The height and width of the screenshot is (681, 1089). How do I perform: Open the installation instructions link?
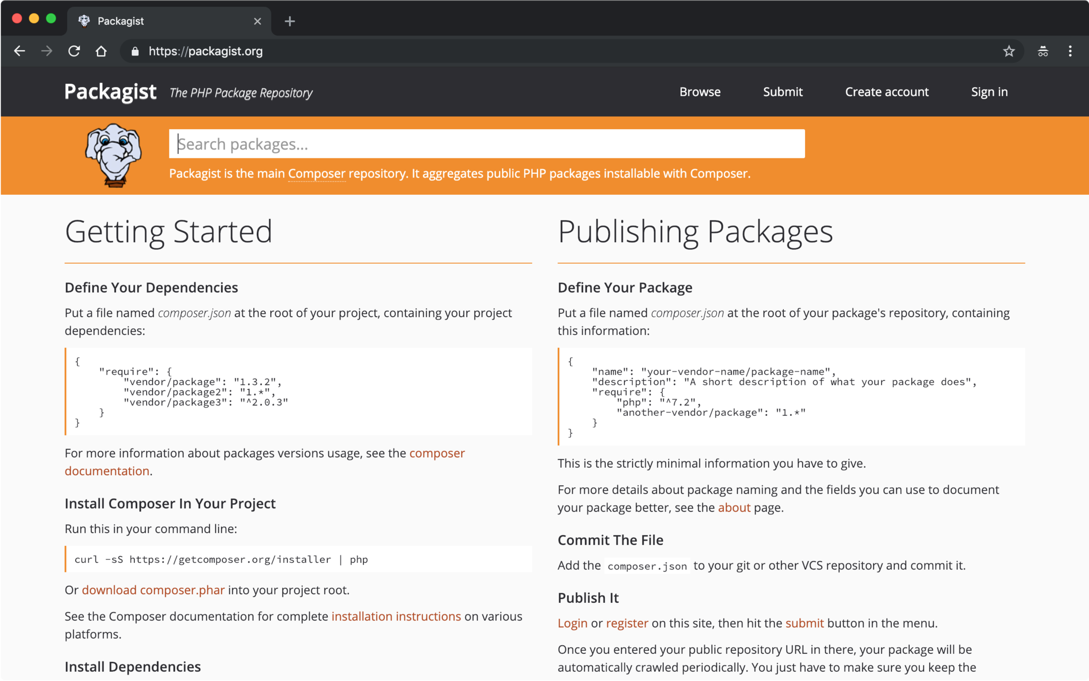point(396,616)
